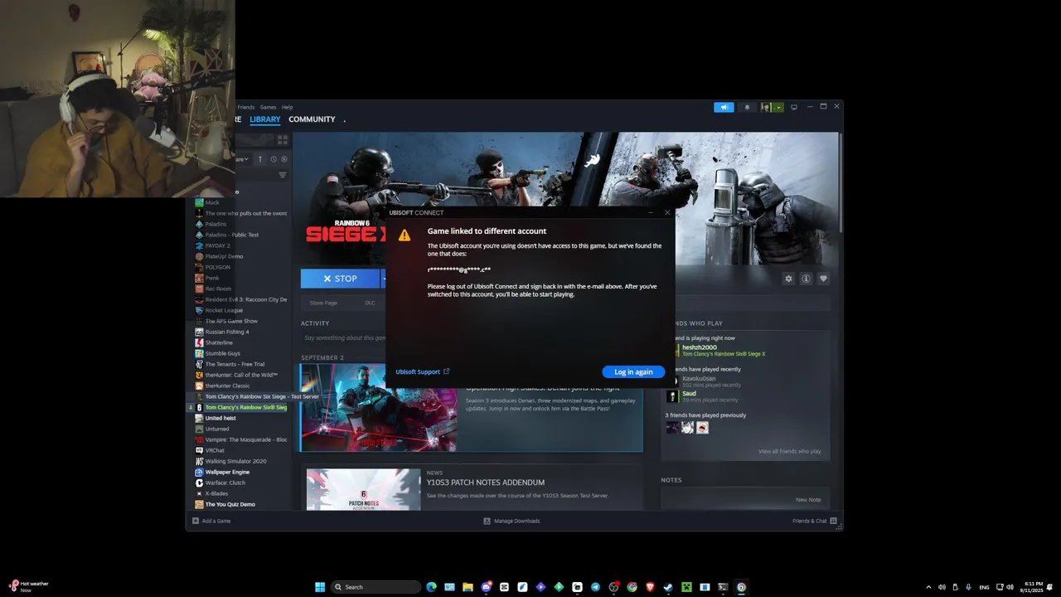The height and width of the screenshot is (597, 1061).
Task: Select United heist in library list
Action: pos(220,418)
